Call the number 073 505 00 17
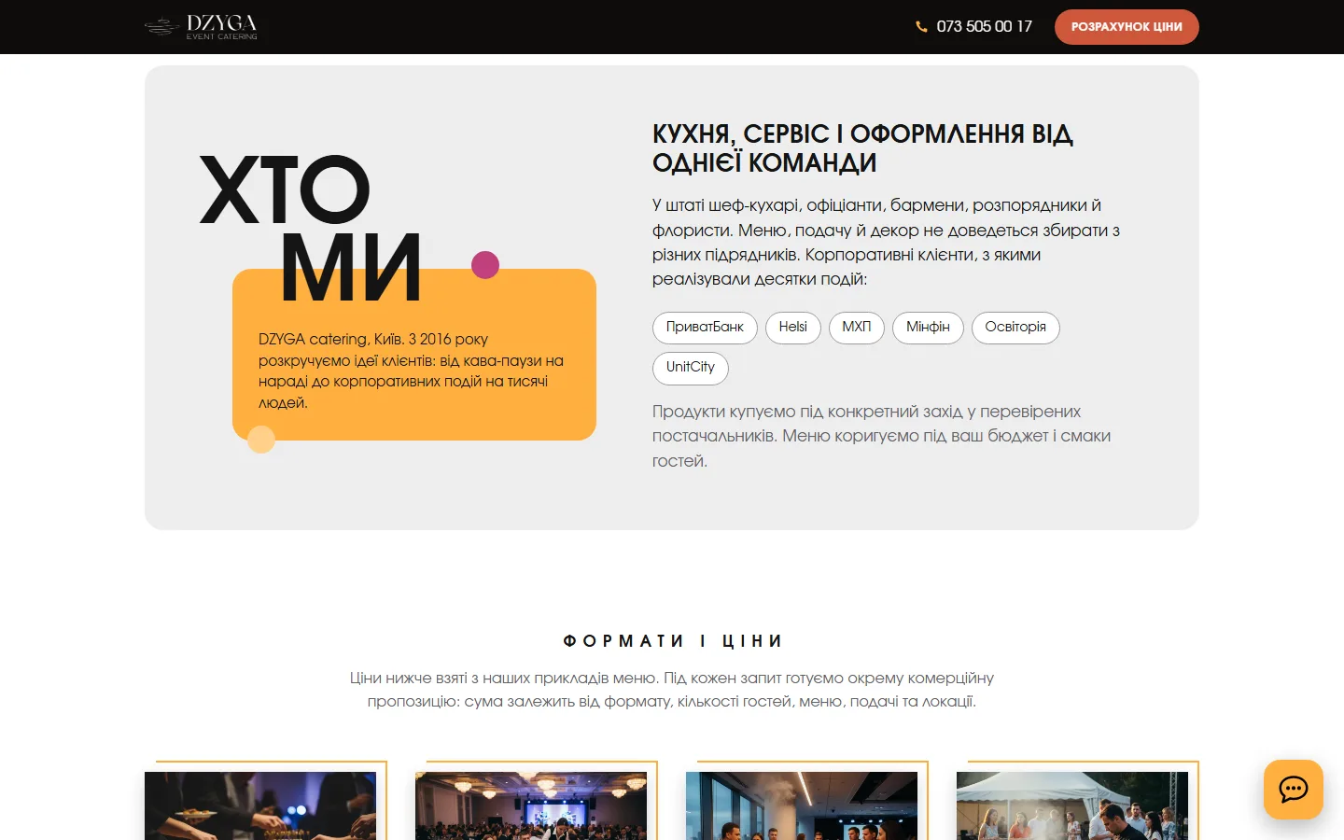This screenshot has height=840, width=1344. (984, 27)
